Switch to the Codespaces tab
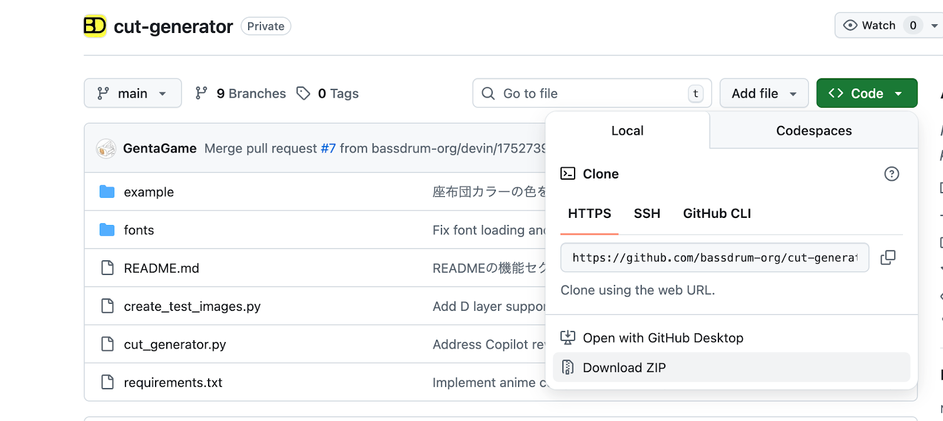 coord(813,131)
